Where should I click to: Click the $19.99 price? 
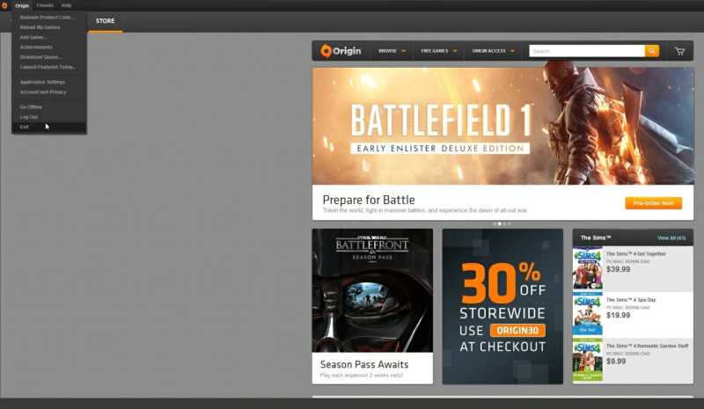click(619, 315)
